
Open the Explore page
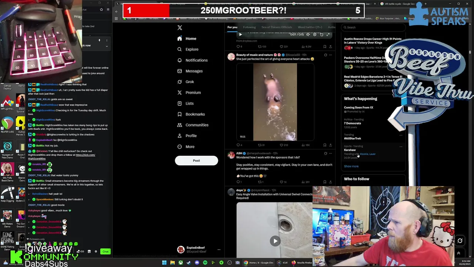point(188,49)
